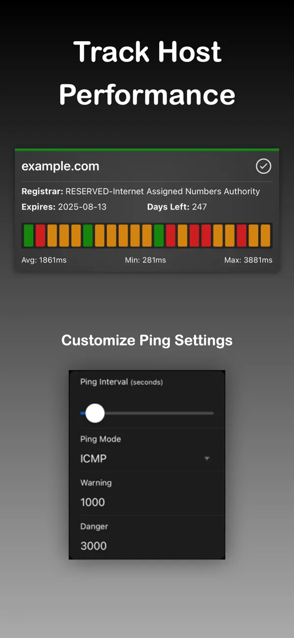This screenshot has height=638, width=294.
Task: Tap the Max: 3881ms latency indicator
Action: (248, 260)
